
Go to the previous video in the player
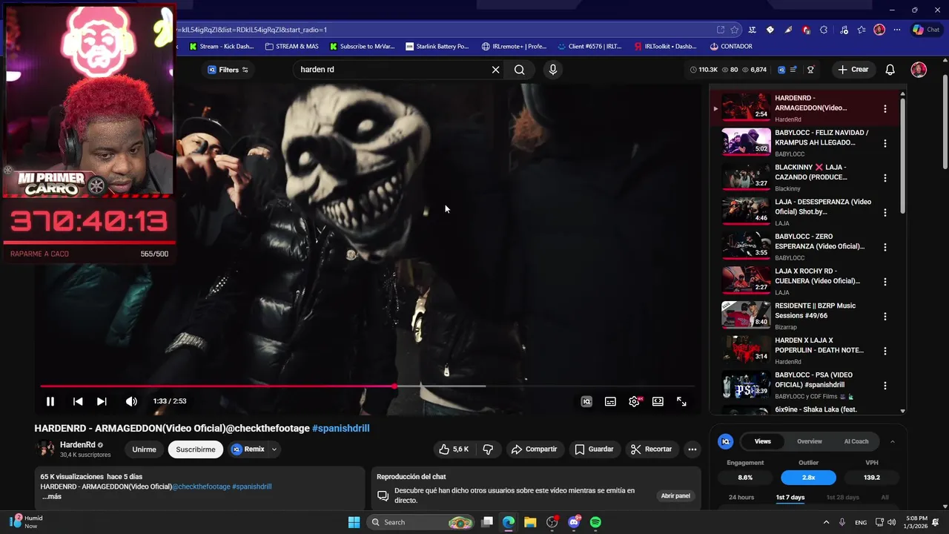pos(78,401)
